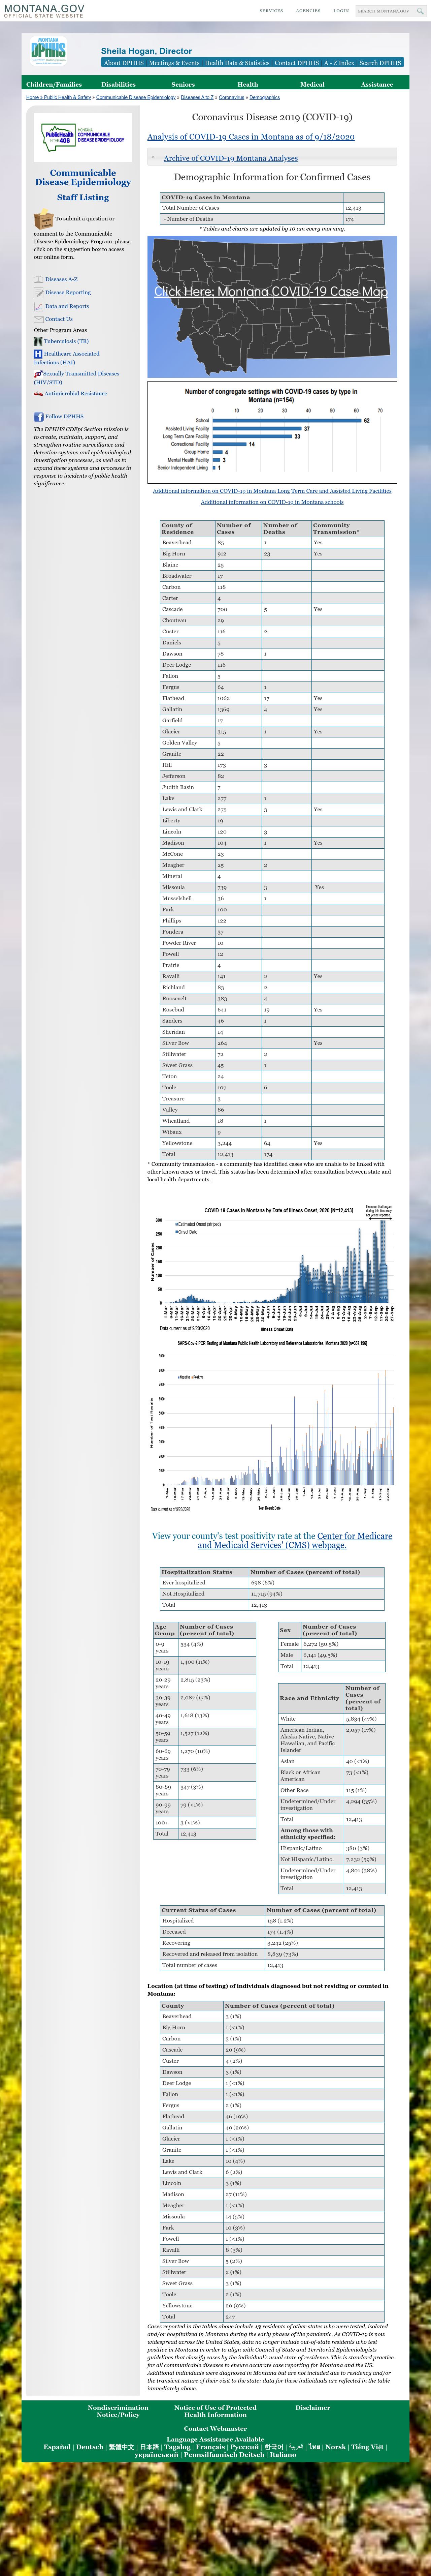This screenshot has width=431, height=2576.
Task: Open the Children/Families menu
Action: [54, 84]
